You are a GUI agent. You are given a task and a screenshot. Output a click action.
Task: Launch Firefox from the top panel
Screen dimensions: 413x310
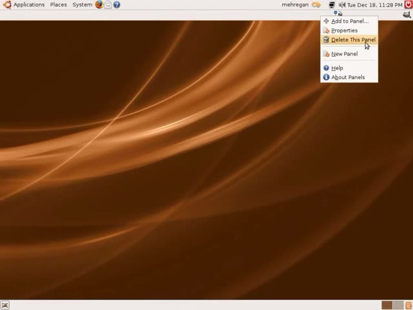(99, 5)
